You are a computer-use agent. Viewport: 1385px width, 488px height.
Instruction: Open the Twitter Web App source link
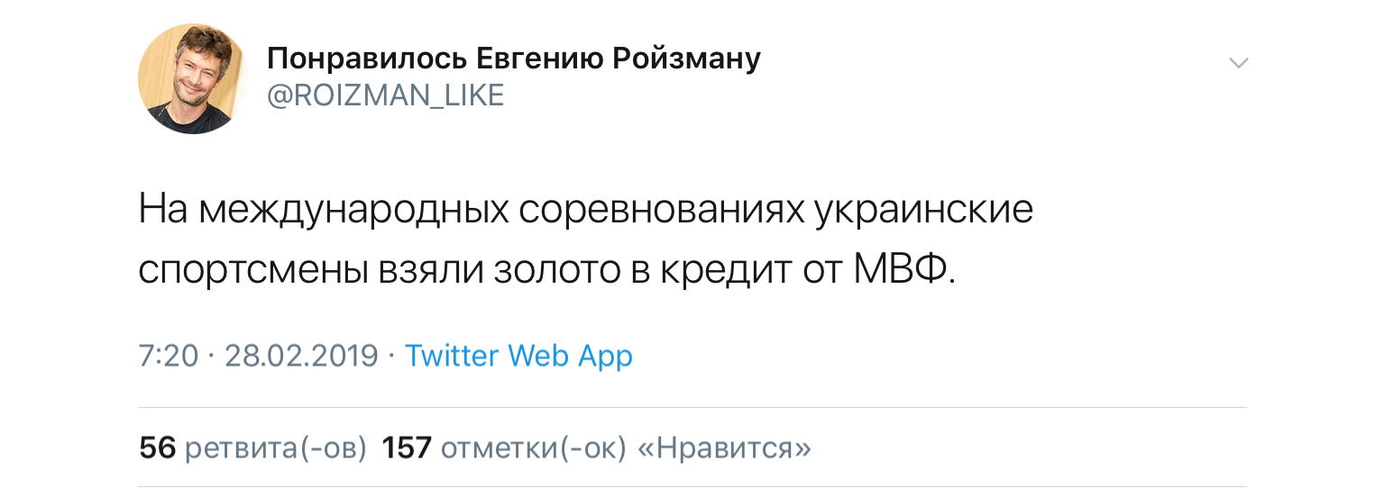[518, 356]
